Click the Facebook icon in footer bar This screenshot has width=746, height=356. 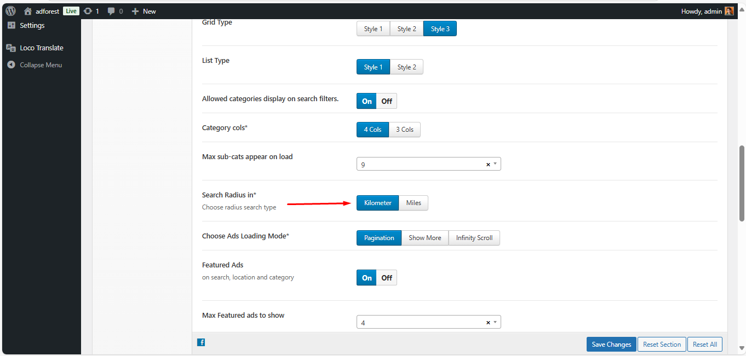click(201, 342)
